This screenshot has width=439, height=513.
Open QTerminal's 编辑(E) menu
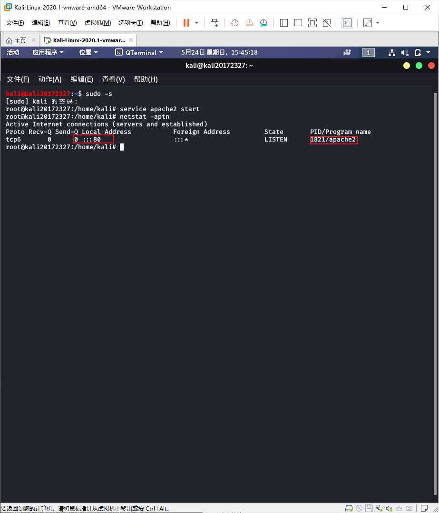82,79
